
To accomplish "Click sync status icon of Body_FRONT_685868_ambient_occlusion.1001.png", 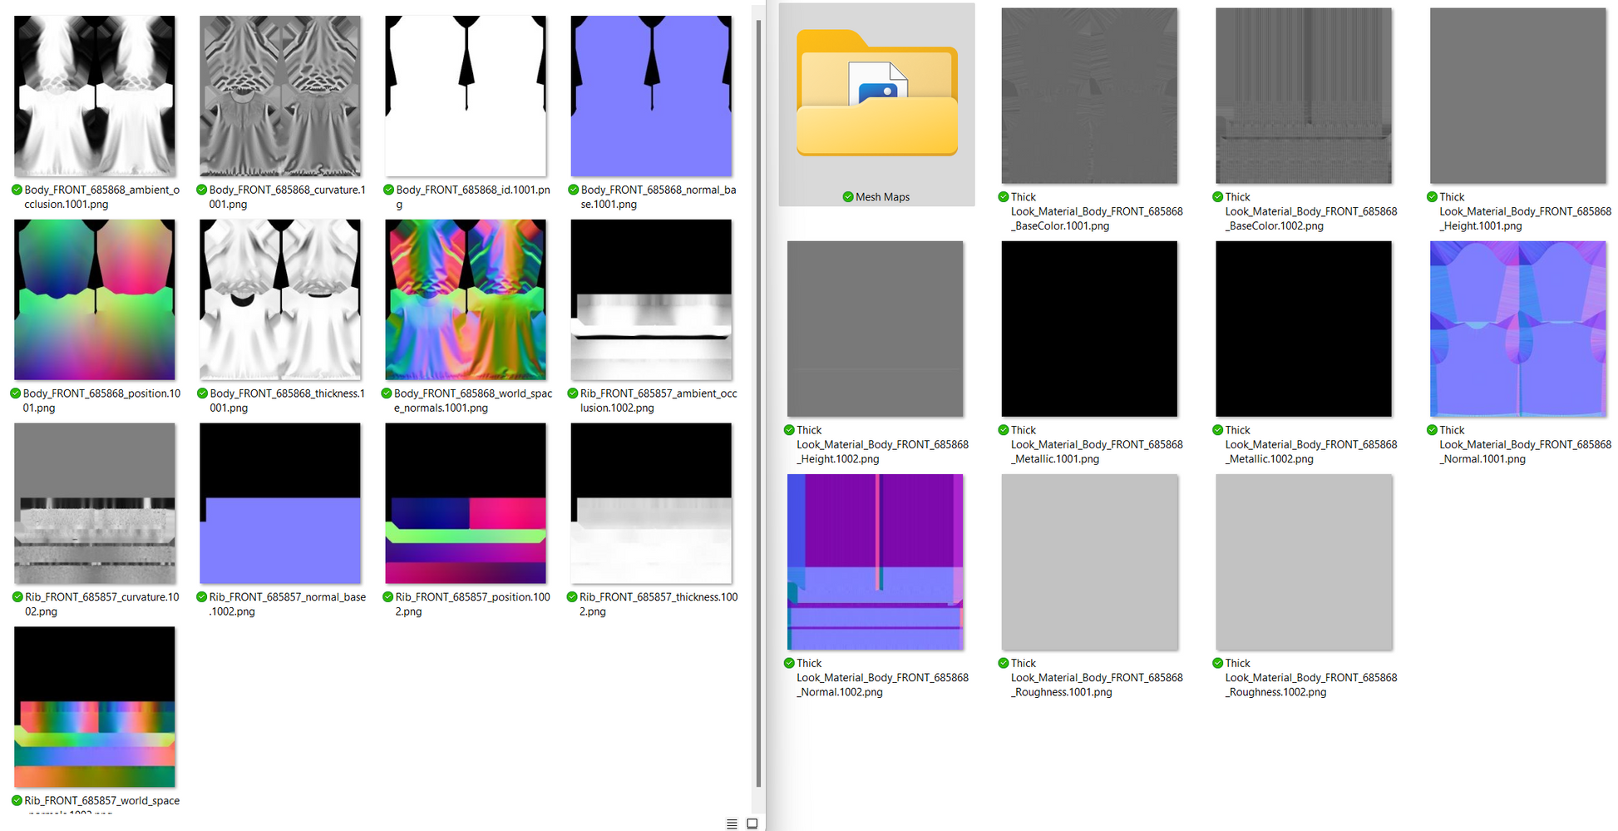I will (17, 190).
